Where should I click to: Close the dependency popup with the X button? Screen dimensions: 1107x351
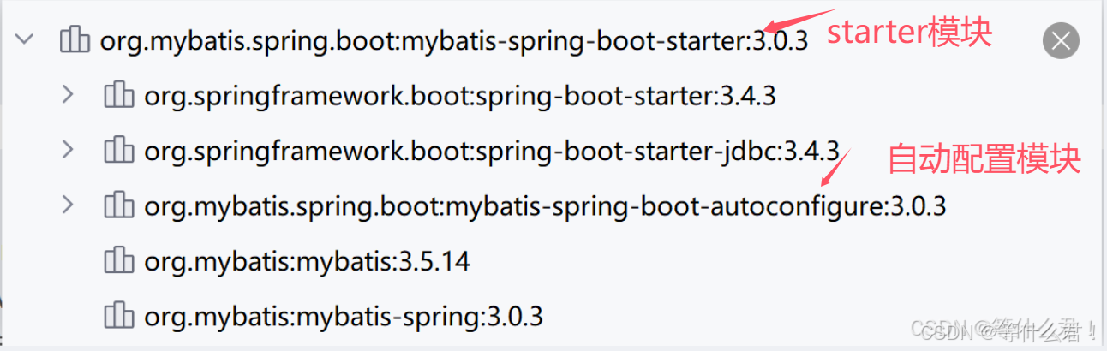click(1061, 40)
